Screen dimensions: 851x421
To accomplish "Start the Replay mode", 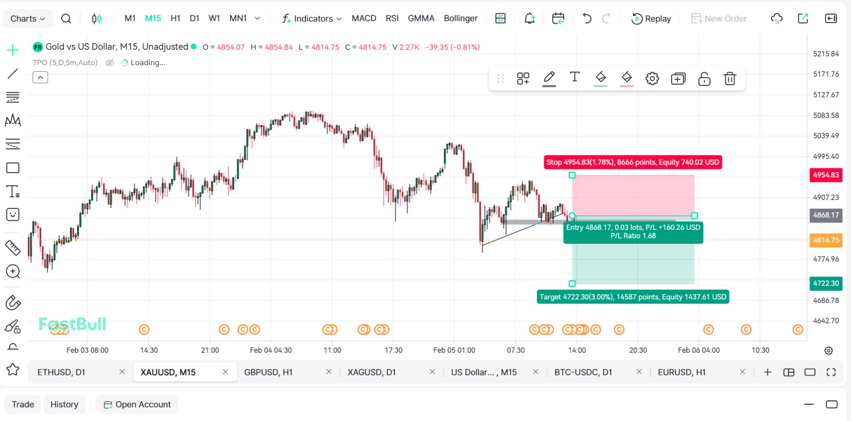I will (651, 19).
